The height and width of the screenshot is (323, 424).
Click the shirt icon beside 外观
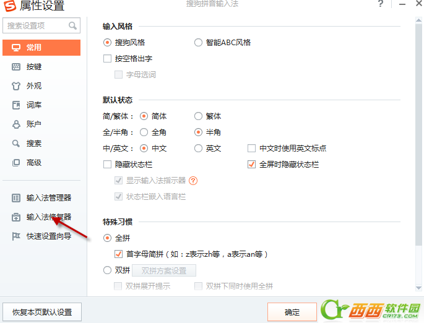pyautogui.click(x=16, y=86)
